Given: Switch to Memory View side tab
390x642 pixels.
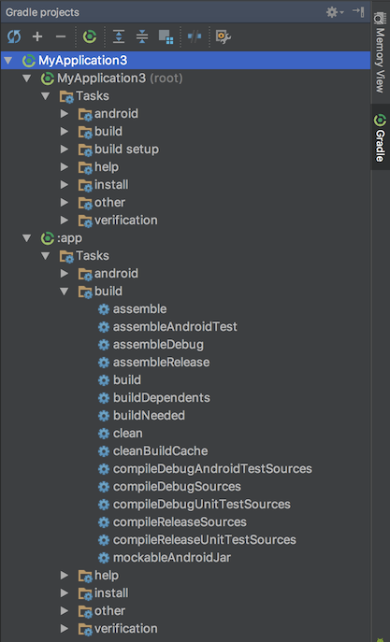Looking at the screenshot, I should point(380,52).
